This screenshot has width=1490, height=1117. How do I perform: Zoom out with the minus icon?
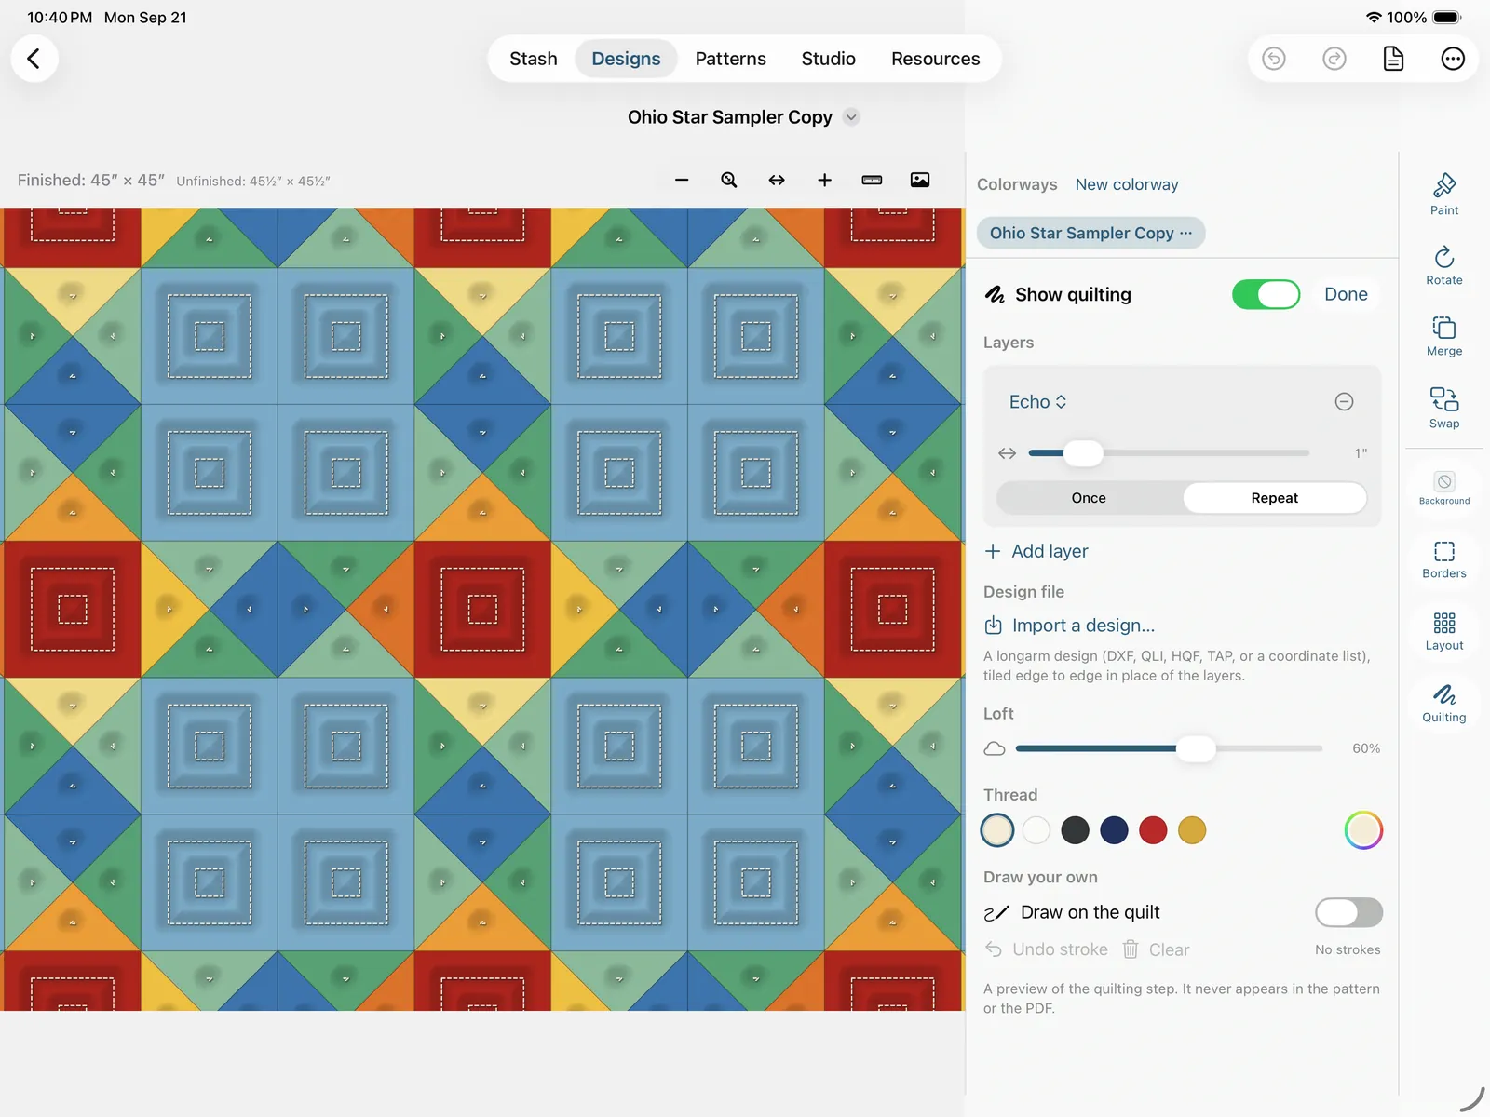tap(682, 180)
